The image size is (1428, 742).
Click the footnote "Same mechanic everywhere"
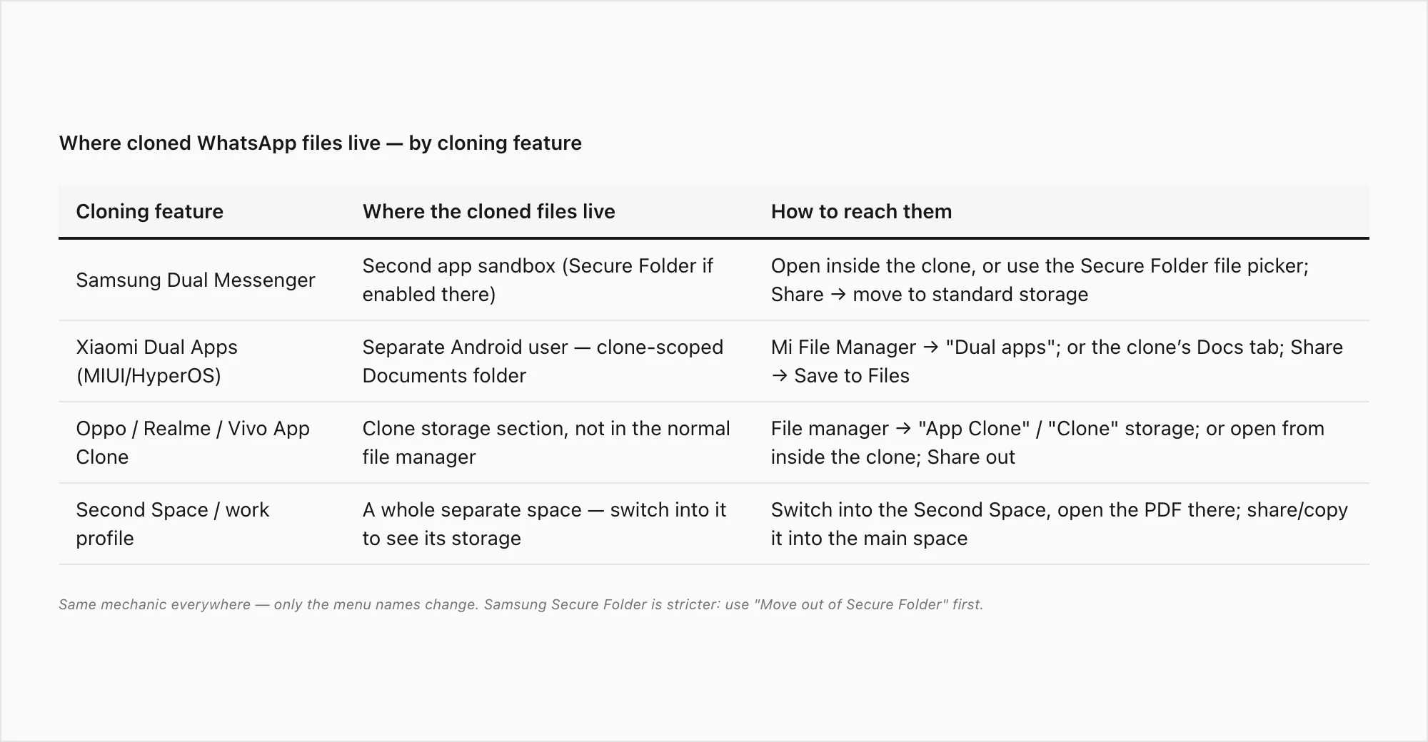click(521, 604)
